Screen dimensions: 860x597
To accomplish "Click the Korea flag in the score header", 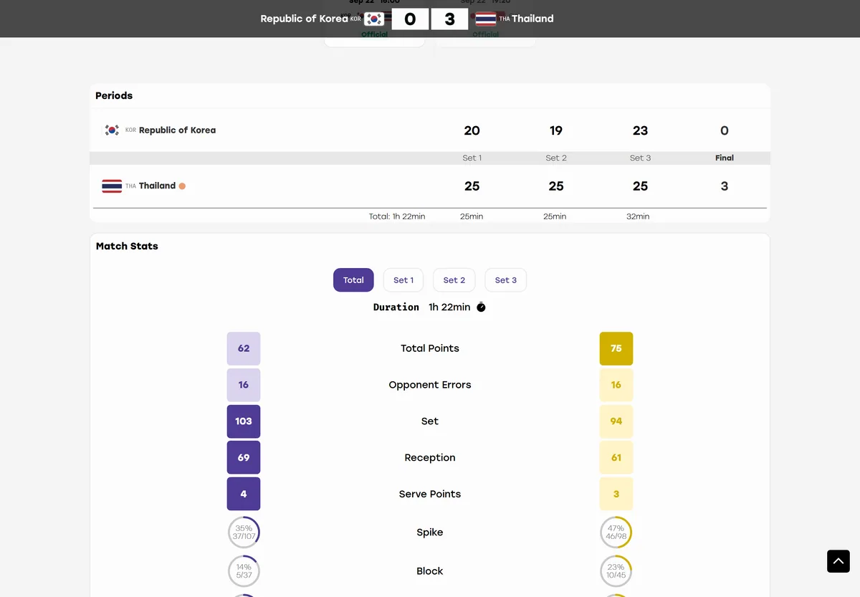I will (x=374, y=19).
